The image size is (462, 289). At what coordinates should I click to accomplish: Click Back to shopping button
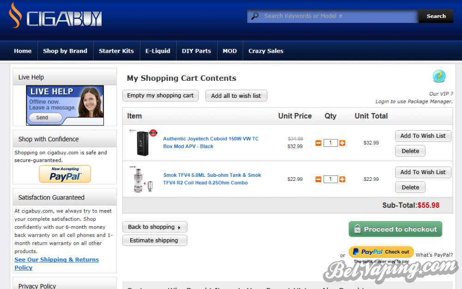155,227
